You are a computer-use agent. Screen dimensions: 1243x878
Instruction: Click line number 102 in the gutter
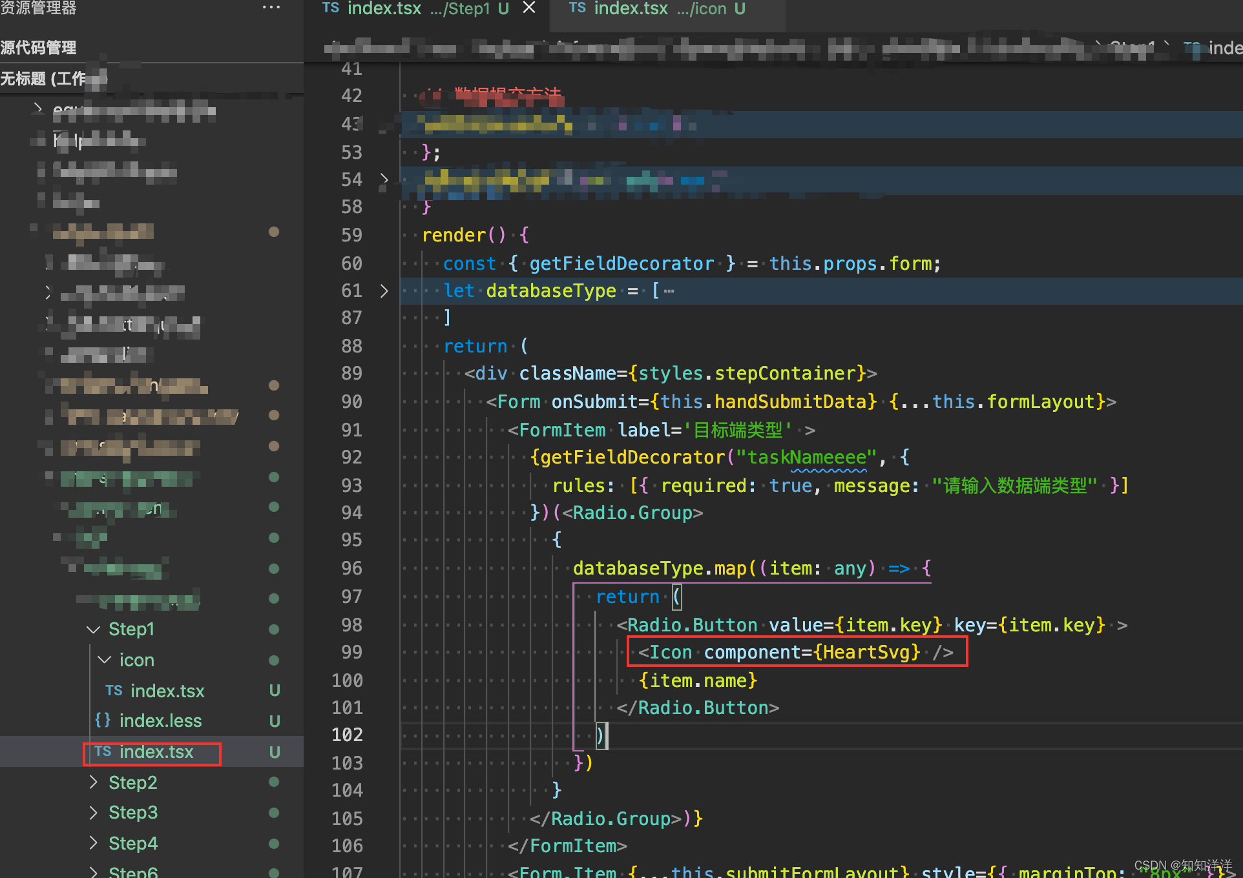[x=348, y=735]
